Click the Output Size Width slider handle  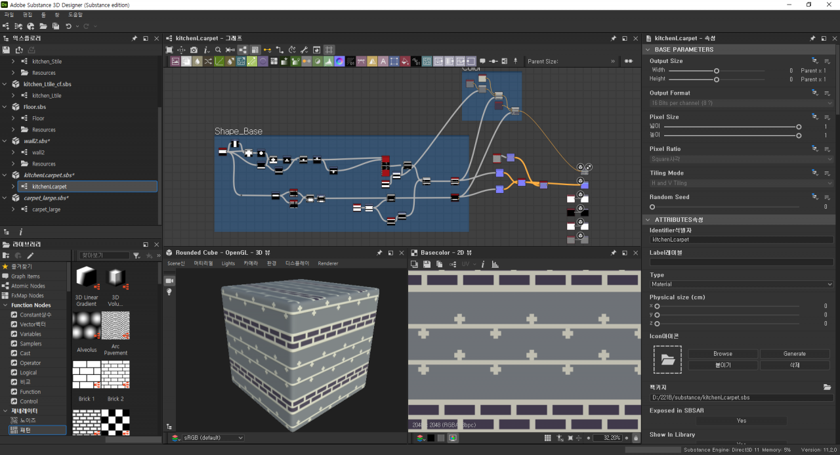coord(717,70)
